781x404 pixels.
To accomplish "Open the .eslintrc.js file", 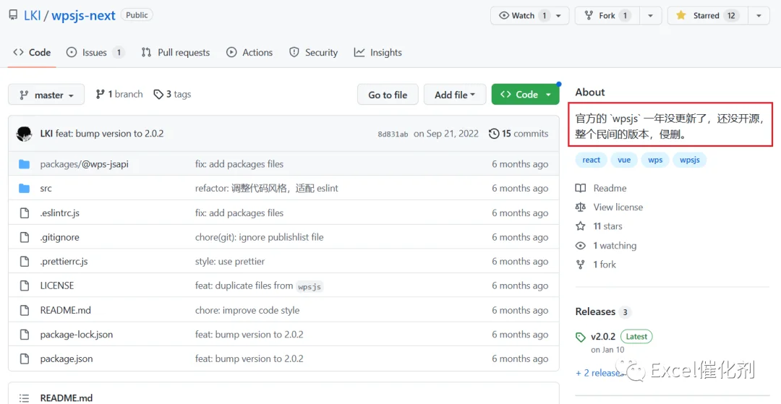I will click(x=60, y=213).
